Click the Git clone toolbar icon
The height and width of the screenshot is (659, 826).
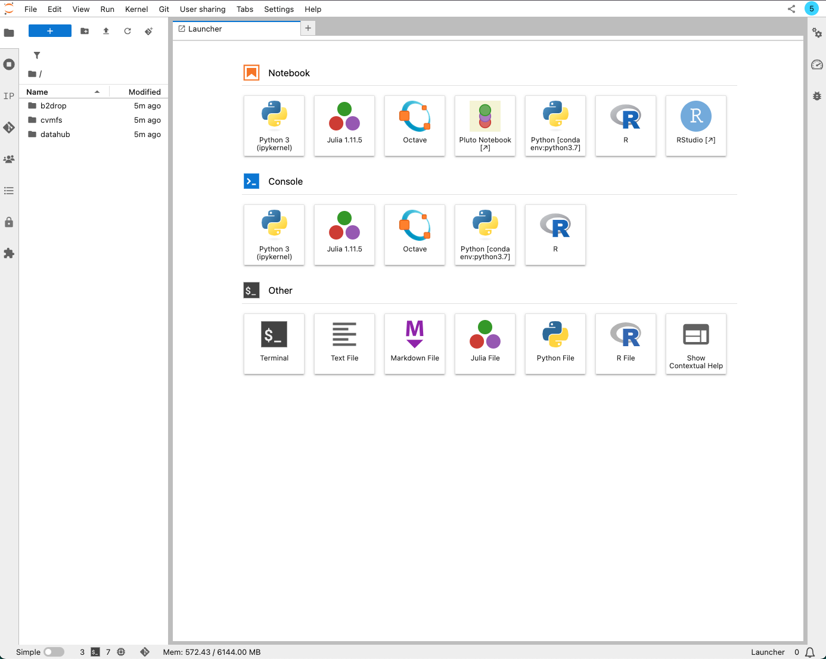[x=149, y=31]
